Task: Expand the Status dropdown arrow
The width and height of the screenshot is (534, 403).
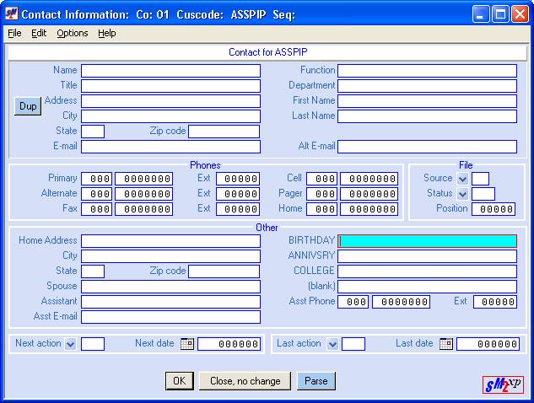Action: point(462,194)
